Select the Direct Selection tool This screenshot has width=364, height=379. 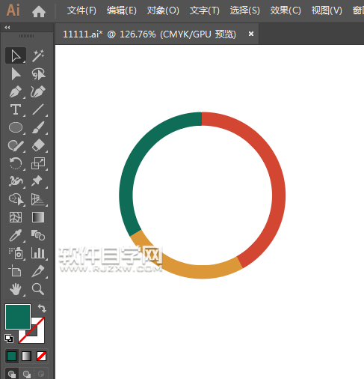pyautogui.click(x=16, y=74)
